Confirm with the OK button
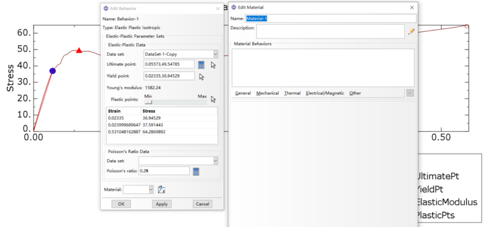Viewport: 487px width, 227px height. pyautogui.click(x=121, y=204)
